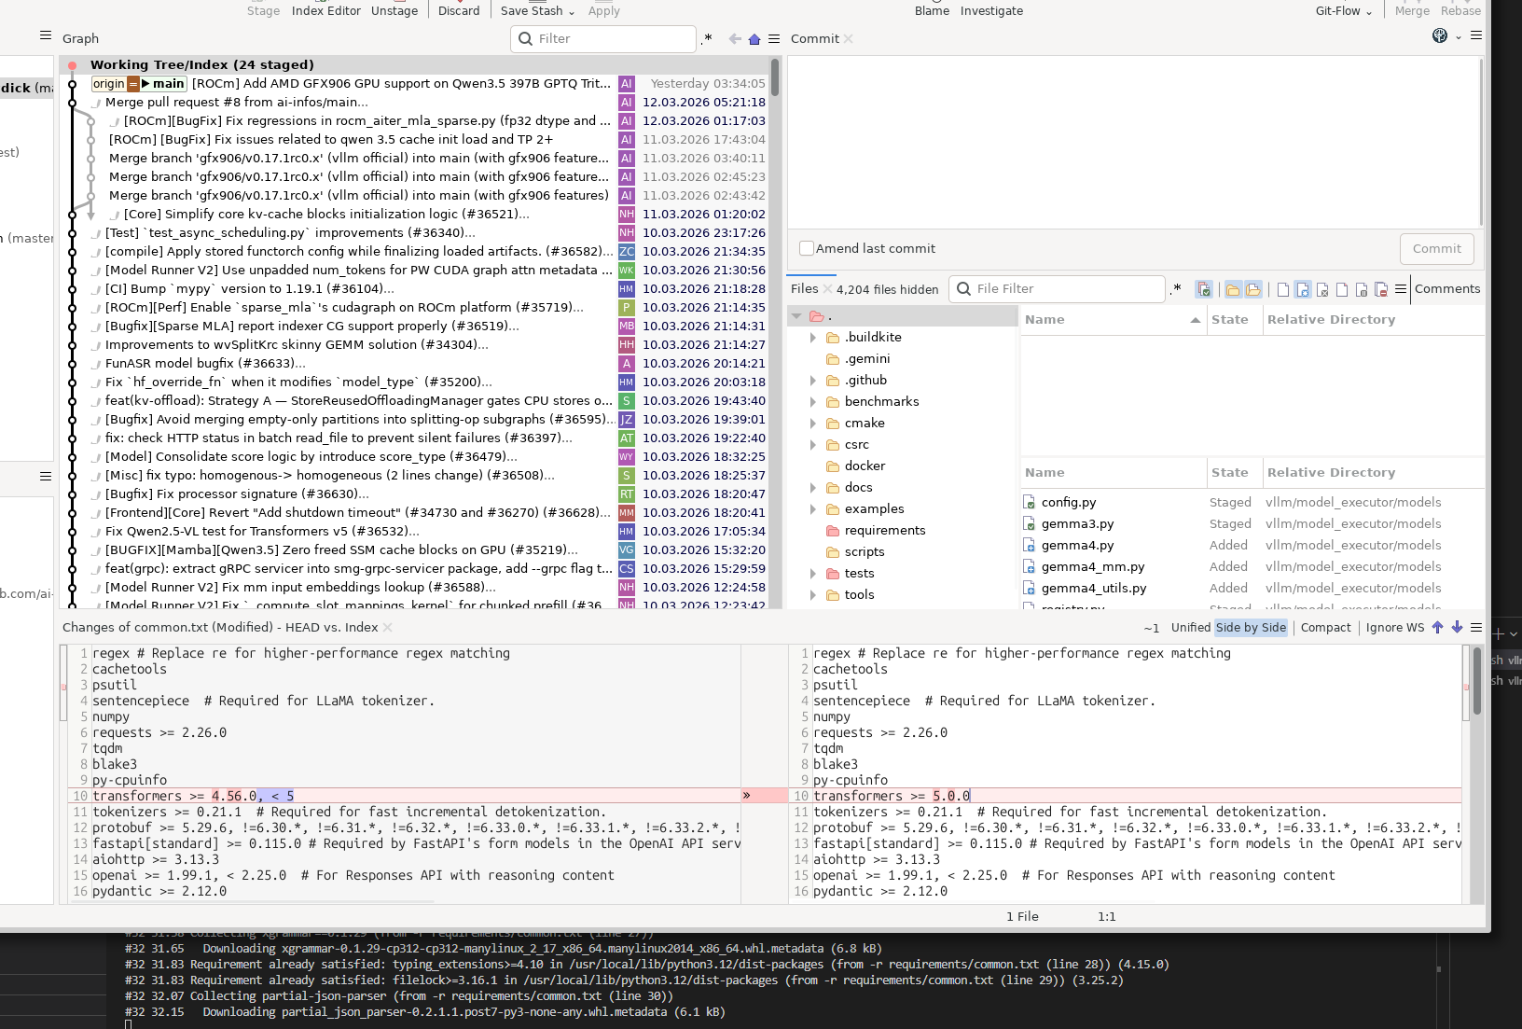Enable the Amend last commit checkbox
This screenshot has width=1522, height=1029.
(807, 248)
